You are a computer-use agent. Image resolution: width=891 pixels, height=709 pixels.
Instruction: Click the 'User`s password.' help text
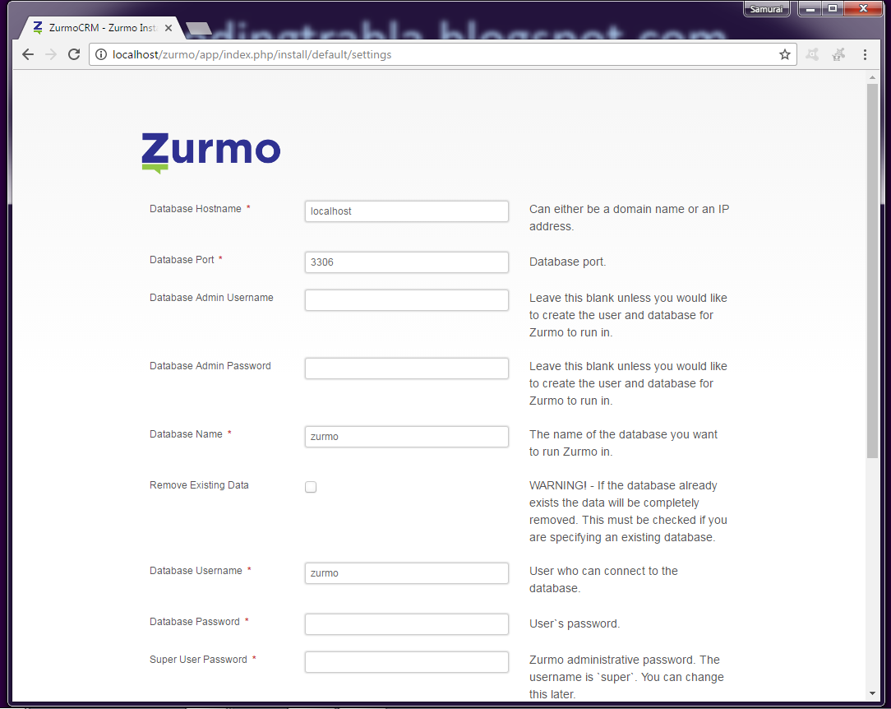(575, 623)
